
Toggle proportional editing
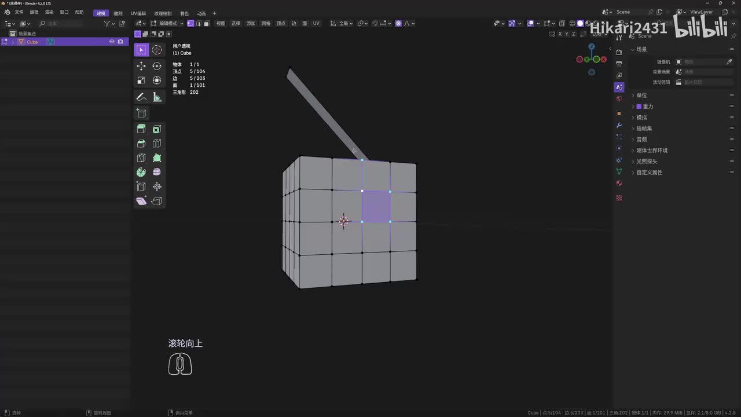click(x=398, y=23)
